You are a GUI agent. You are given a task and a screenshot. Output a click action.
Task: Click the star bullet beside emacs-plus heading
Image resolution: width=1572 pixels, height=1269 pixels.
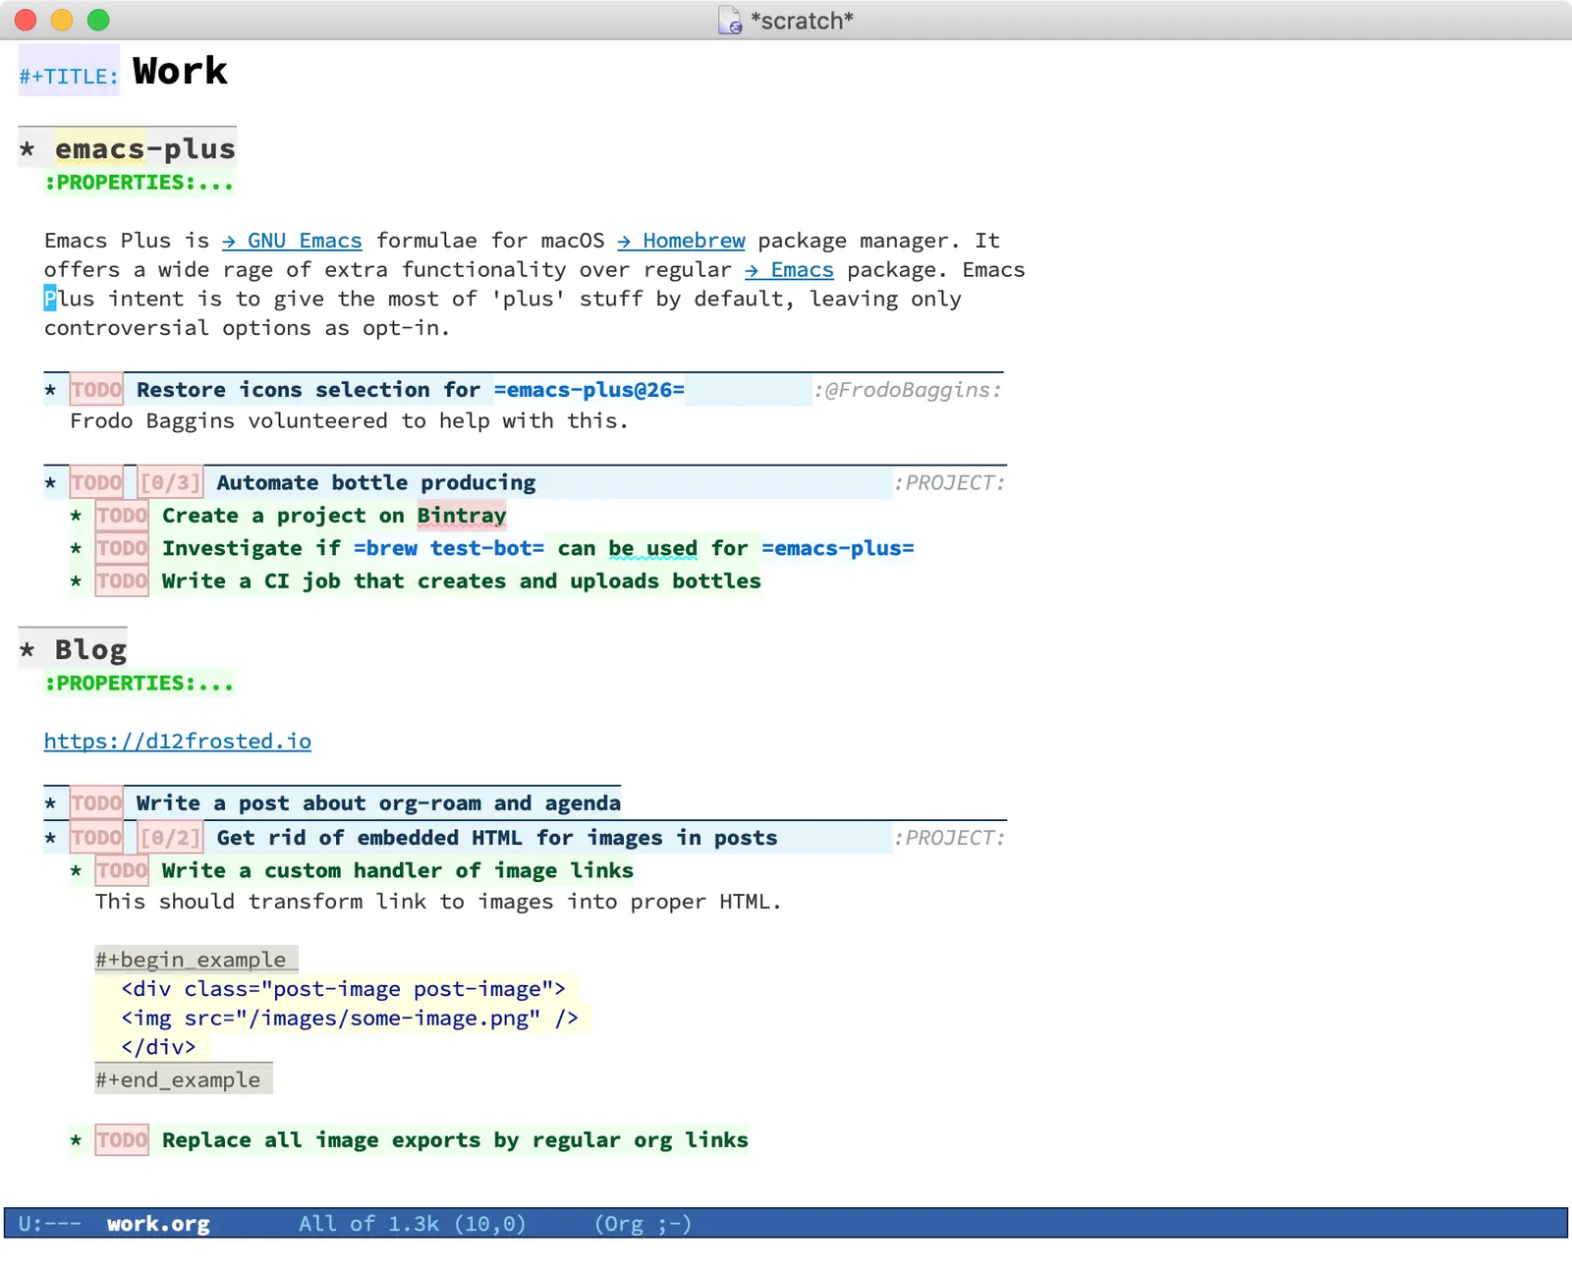point(28,149)
